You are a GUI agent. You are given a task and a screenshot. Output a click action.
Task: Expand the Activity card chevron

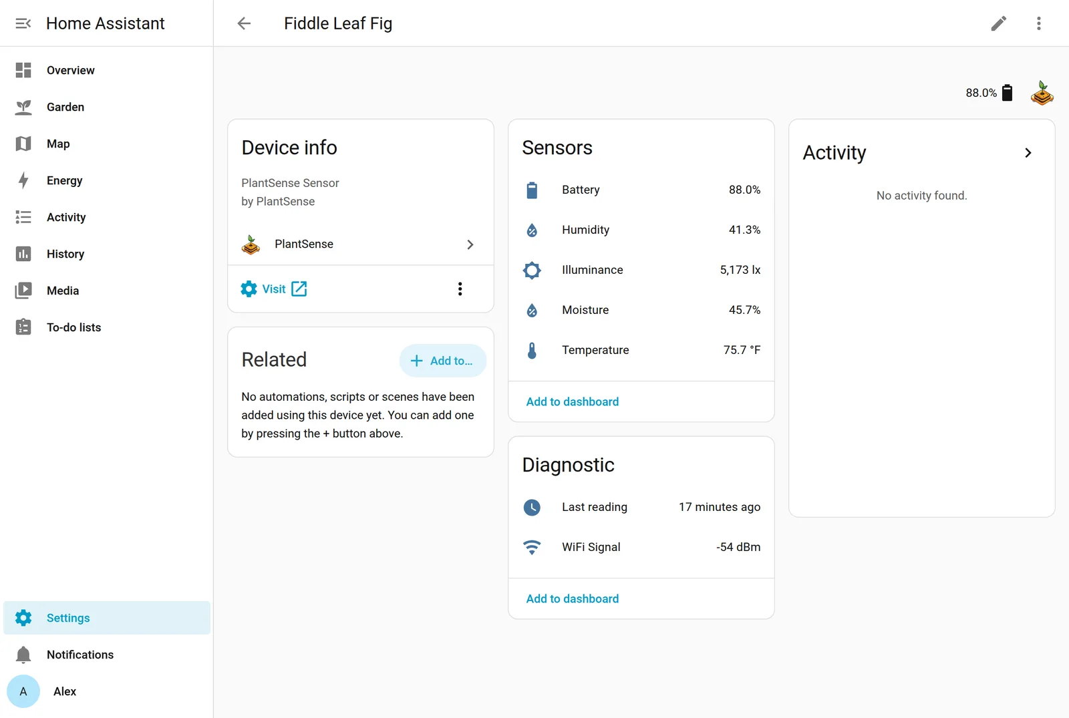[1028, 153]
